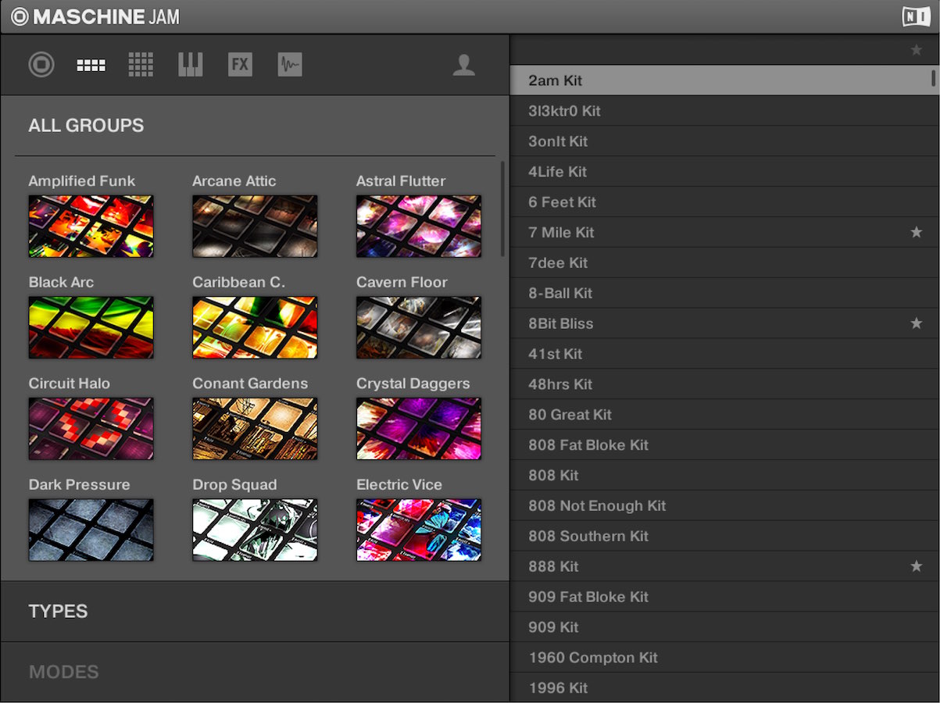Click the NI logo icon

[x=916, y=16]
